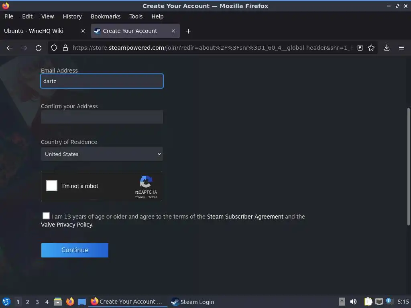Click the show desktop taskbar icon
The image size is (411, 308).
(82, 302)
